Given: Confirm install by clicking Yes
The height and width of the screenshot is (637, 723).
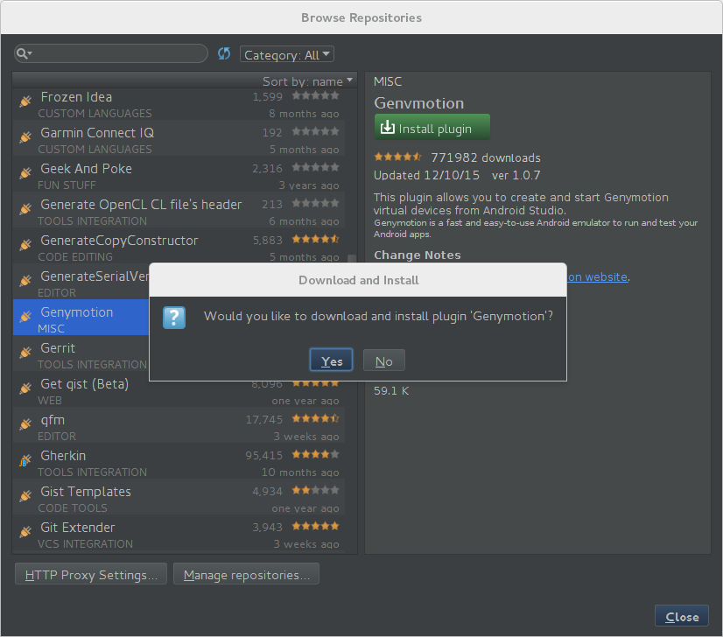Looking at the screenshot, I should [331, 360].
